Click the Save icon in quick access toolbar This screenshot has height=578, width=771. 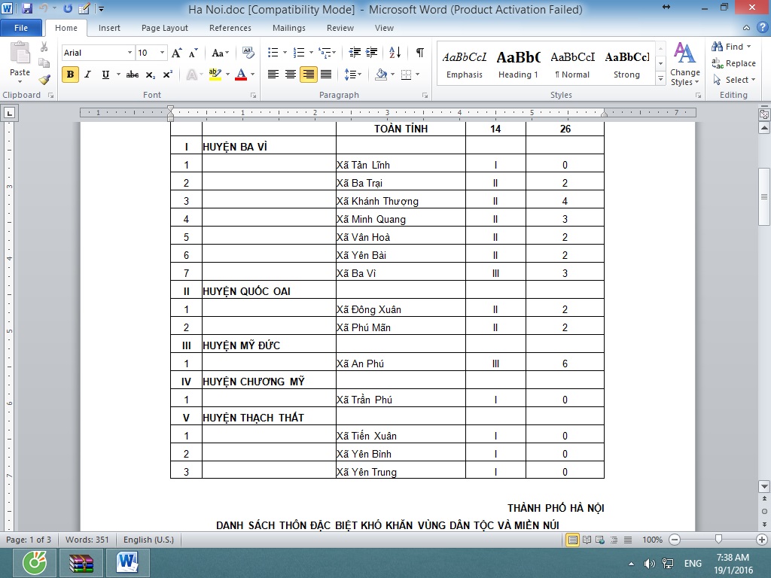coord(27,9)
